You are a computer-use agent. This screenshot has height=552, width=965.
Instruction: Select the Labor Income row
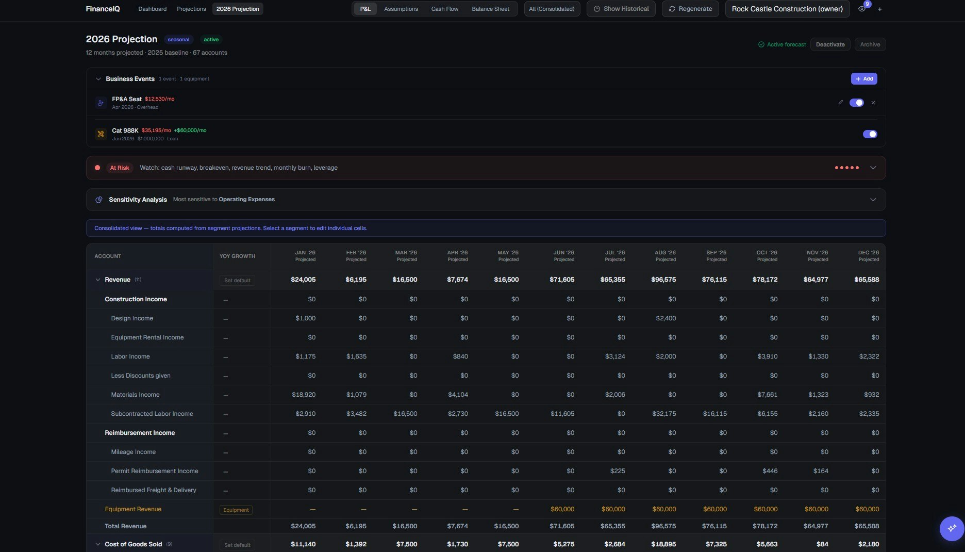486,356
